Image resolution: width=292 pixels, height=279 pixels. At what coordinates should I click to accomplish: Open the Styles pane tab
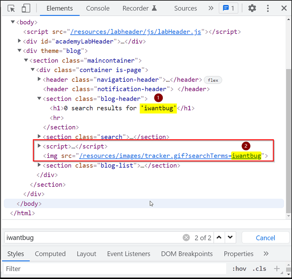[x=16, y=254]
